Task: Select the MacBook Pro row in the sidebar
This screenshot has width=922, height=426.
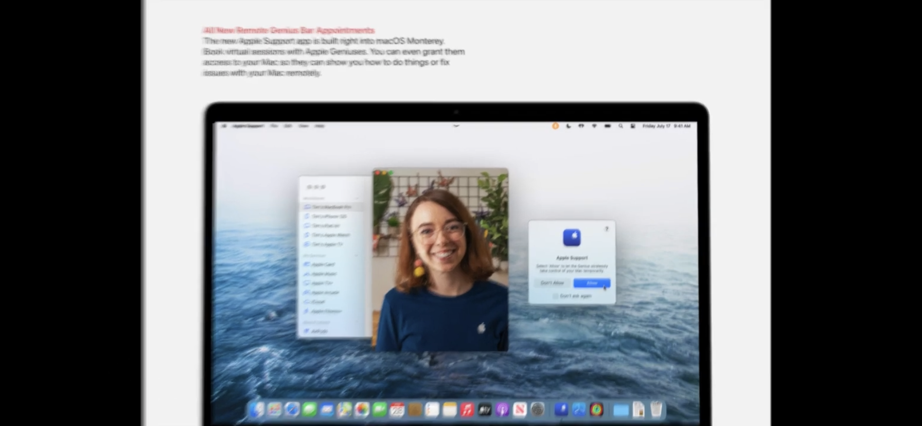Action: coord(332,207)
